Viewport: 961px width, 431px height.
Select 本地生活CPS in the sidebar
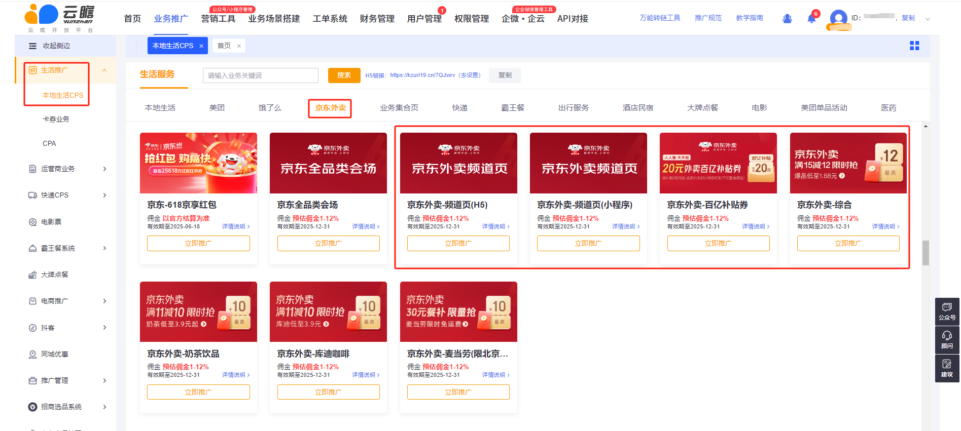[x=62, y=95]
